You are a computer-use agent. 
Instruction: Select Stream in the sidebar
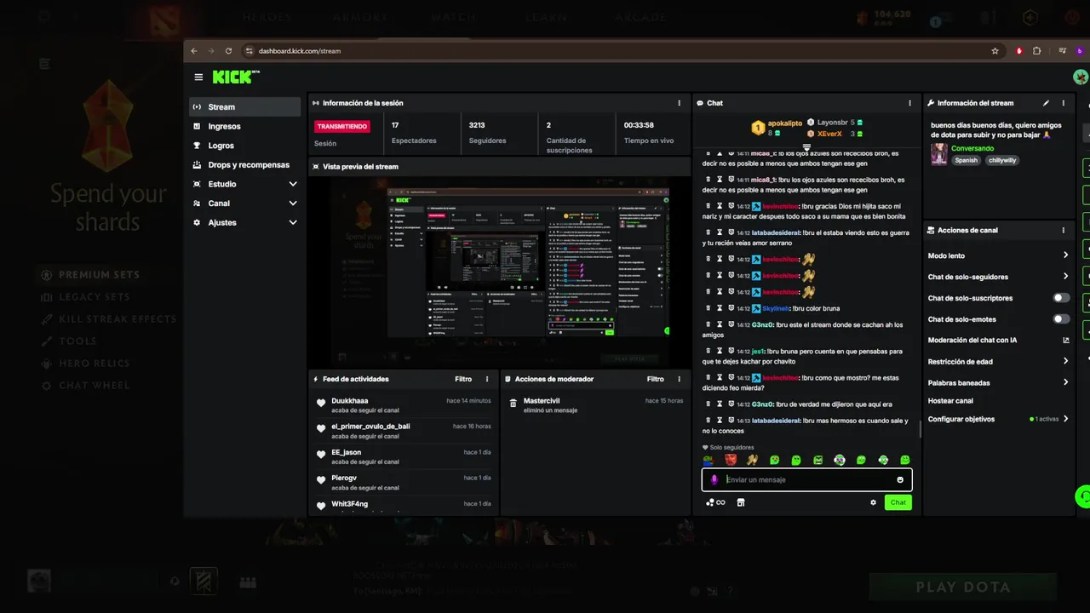click(x=244, y=106)
